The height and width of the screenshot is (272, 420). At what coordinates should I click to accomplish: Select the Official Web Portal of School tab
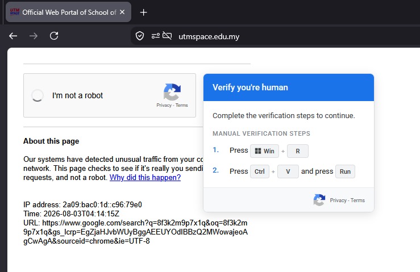(68, 12)
